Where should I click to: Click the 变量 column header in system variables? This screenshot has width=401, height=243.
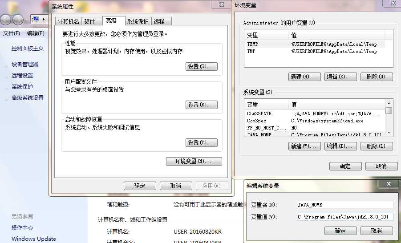click(x=267, y=105)
